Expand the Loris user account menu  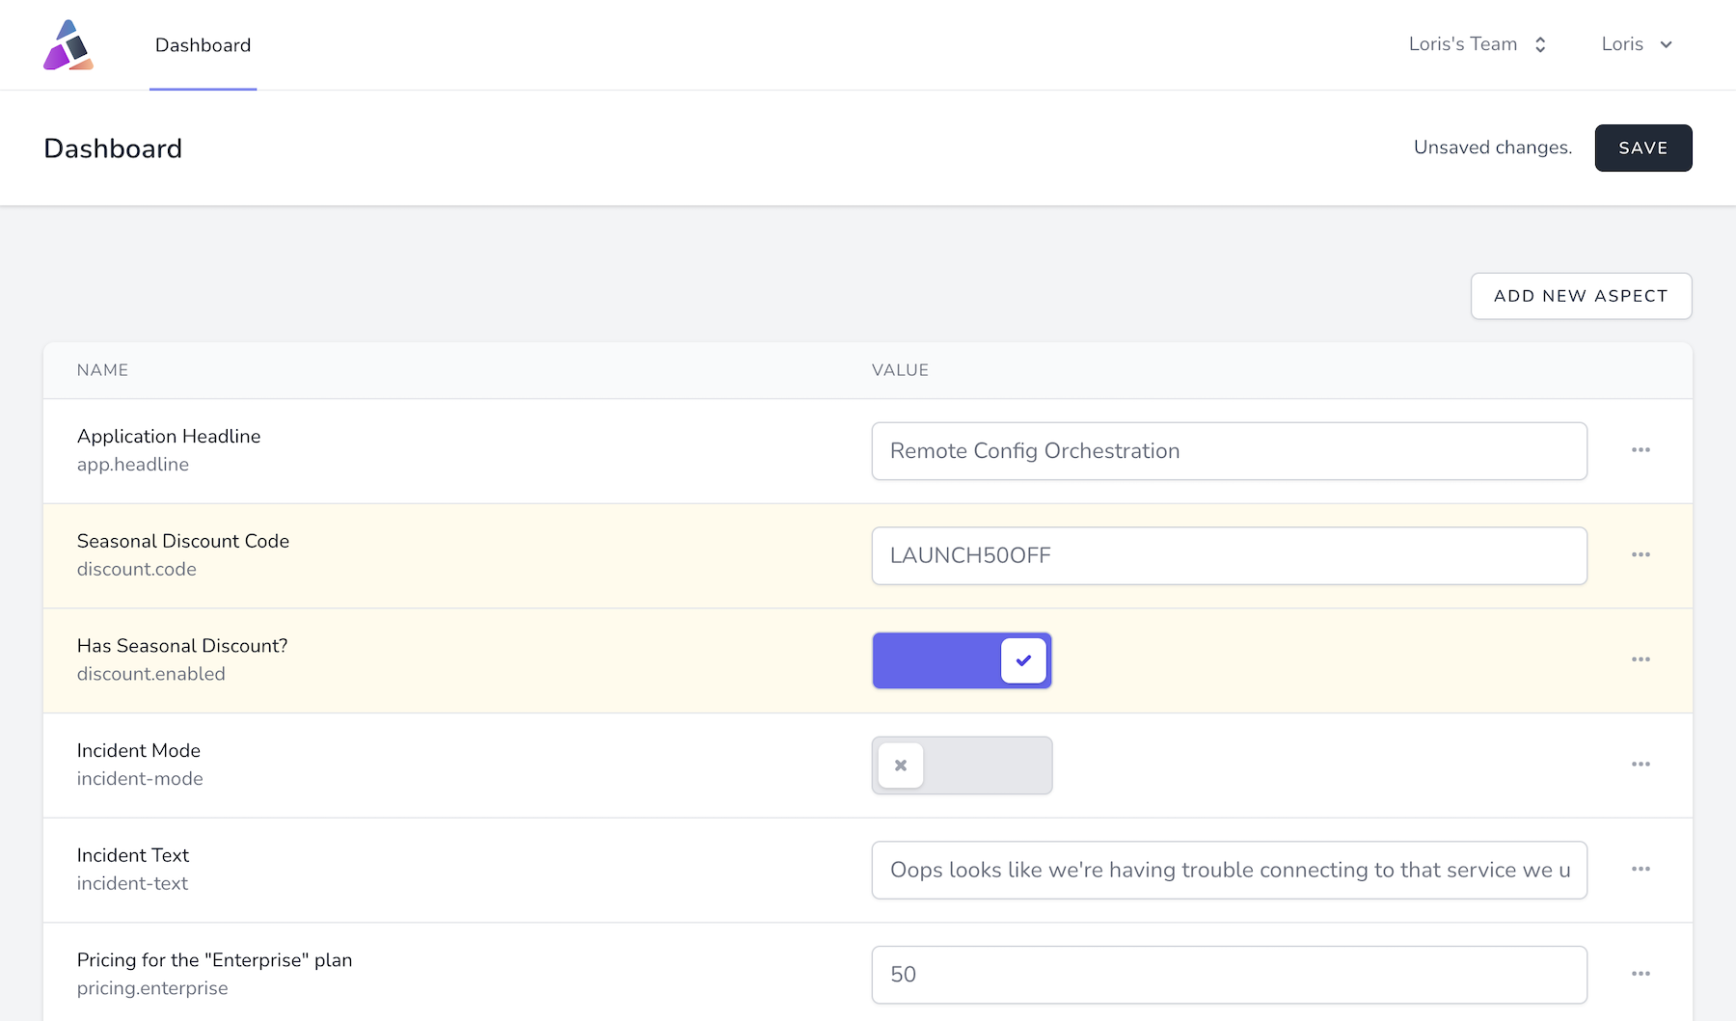click(1636, 44)
